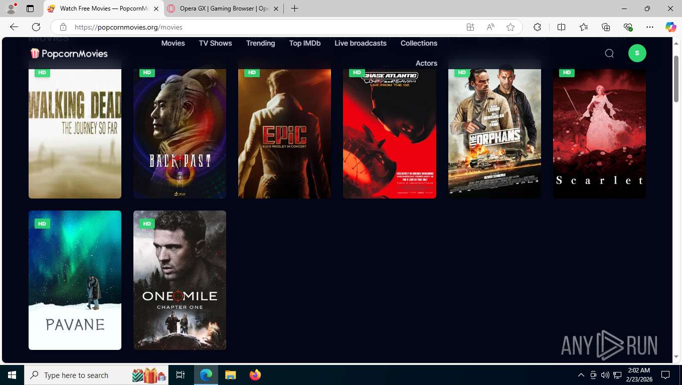Open Top IMDb nav item
The width and height of the screenshot is (682, 385).
pos(305,43)
